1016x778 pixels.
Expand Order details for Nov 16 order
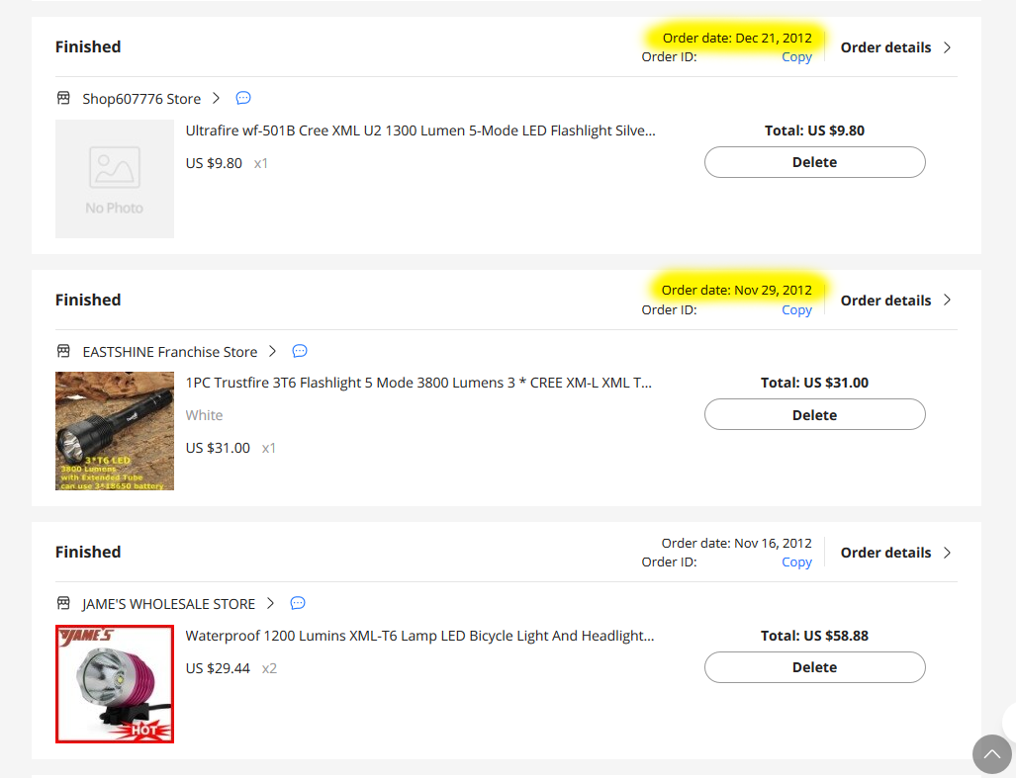tap(895, 553)
